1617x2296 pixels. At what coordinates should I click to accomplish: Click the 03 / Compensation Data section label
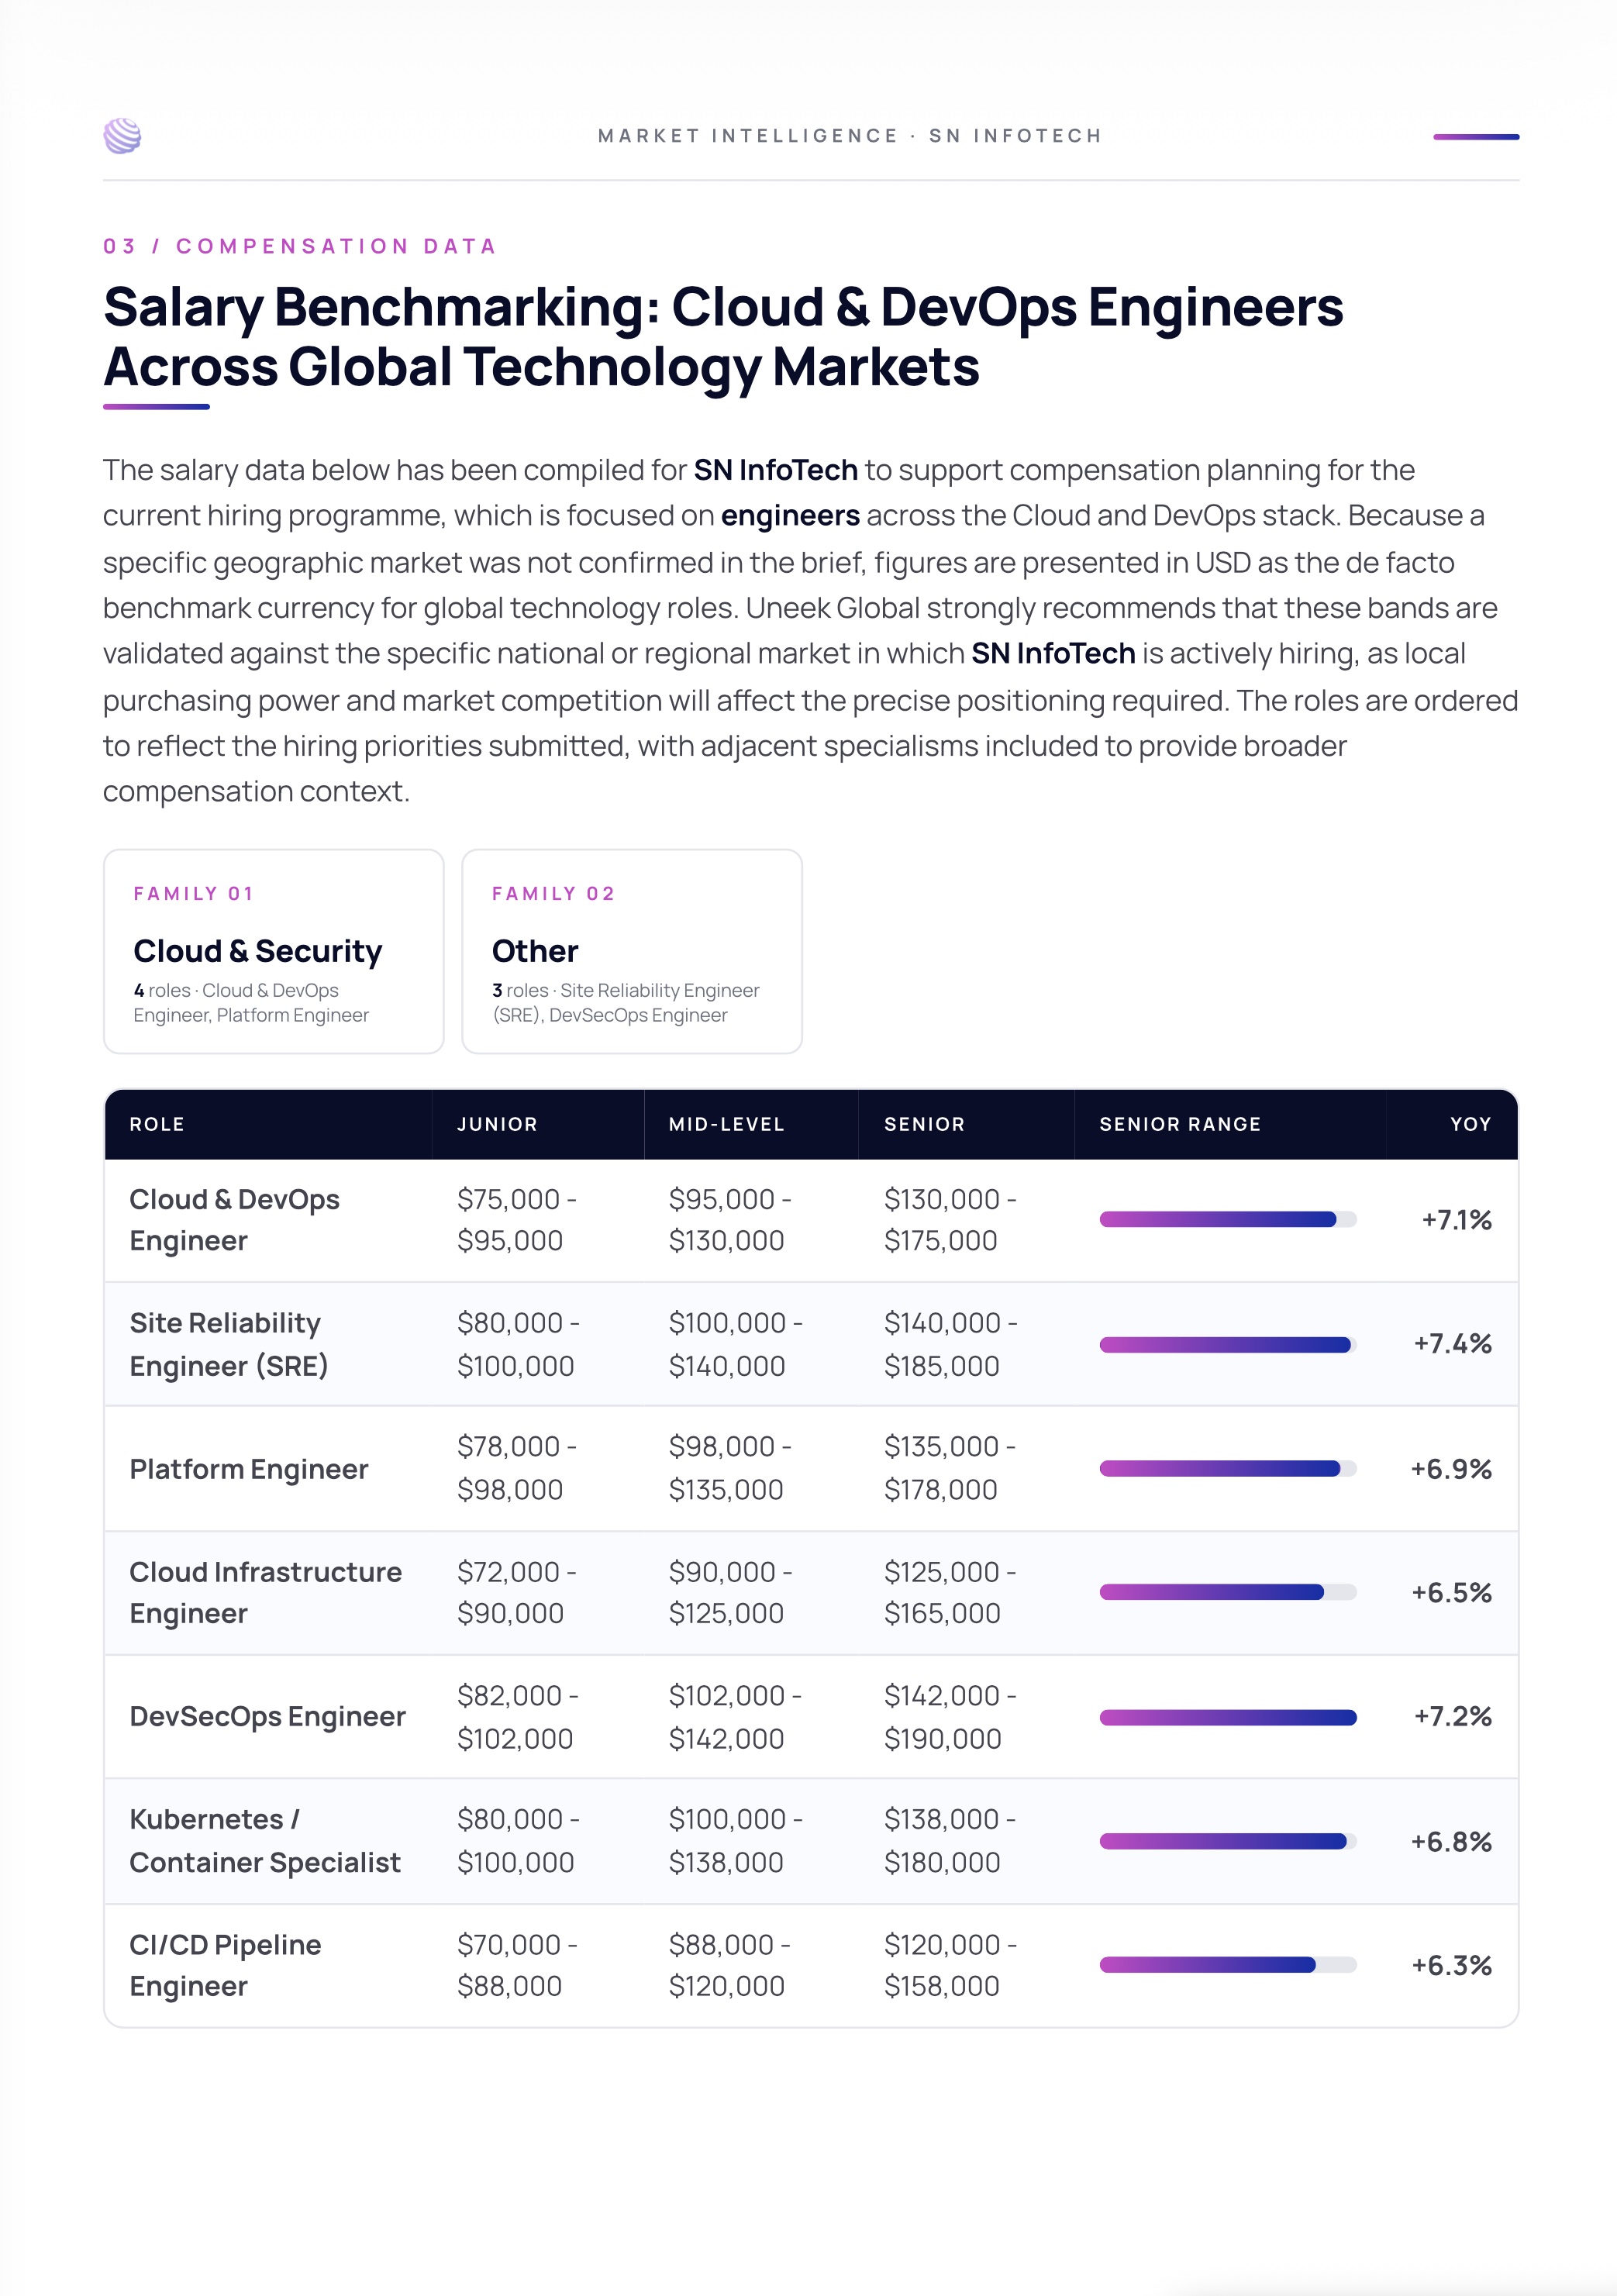click(300, 246)
